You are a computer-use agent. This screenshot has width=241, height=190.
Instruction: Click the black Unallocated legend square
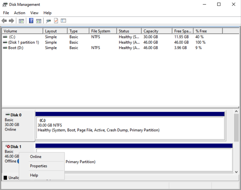[5, 178]
